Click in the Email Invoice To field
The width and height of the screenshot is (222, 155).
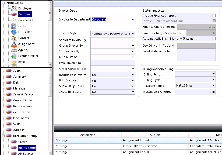113,63
